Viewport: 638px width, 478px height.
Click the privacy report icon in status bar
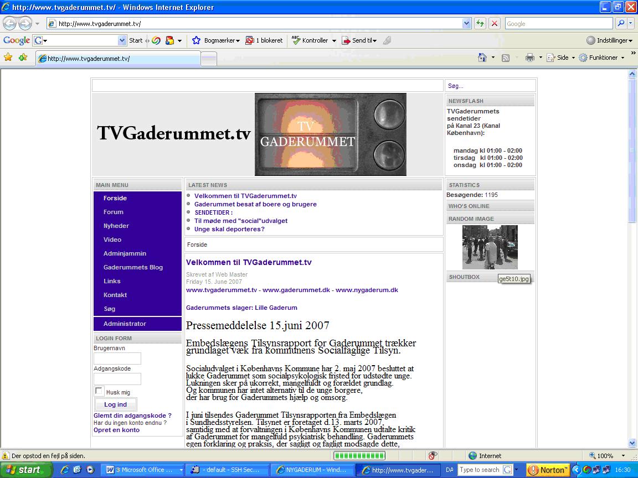pyautogui.click(x=433, y=456)
